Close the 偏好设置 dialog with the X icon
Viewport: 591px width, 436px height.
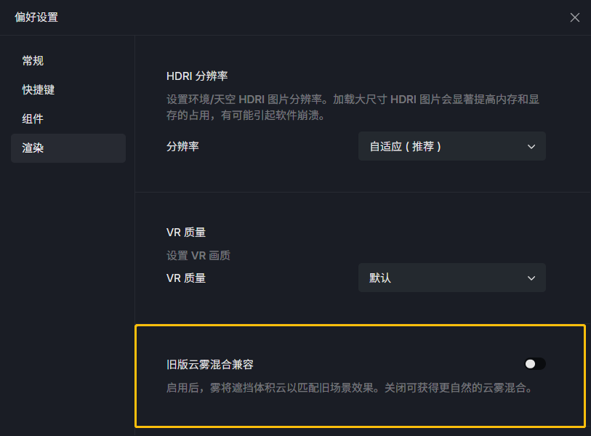[574, 17]
